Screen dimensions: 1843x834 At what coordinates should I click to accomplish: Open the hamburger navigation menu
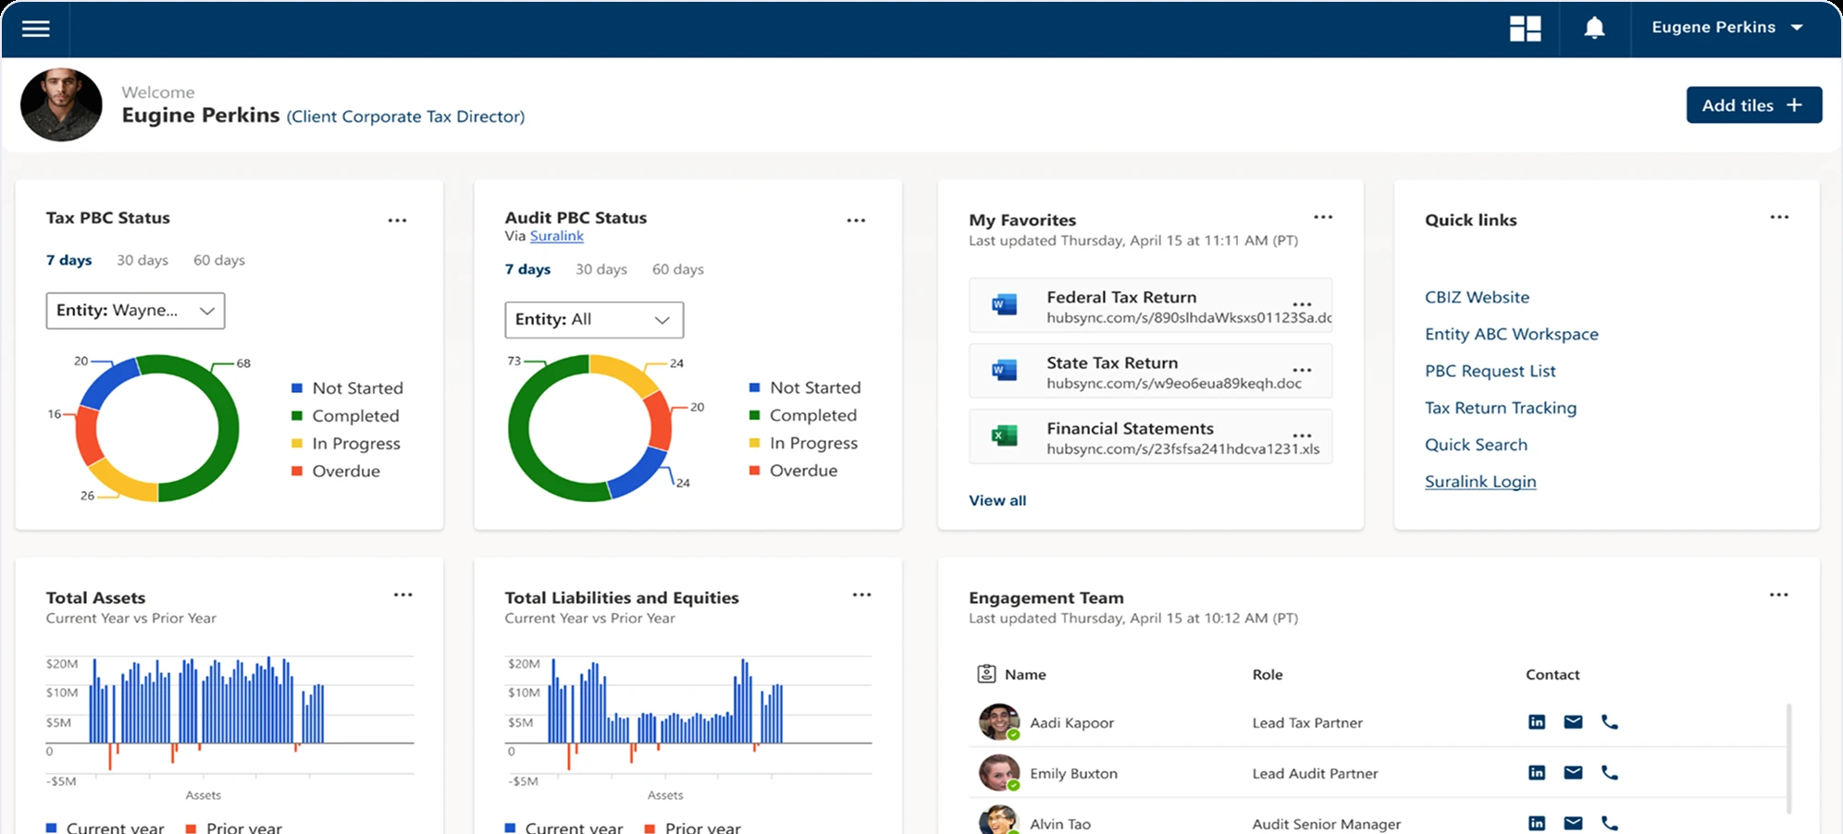point(36,28)
